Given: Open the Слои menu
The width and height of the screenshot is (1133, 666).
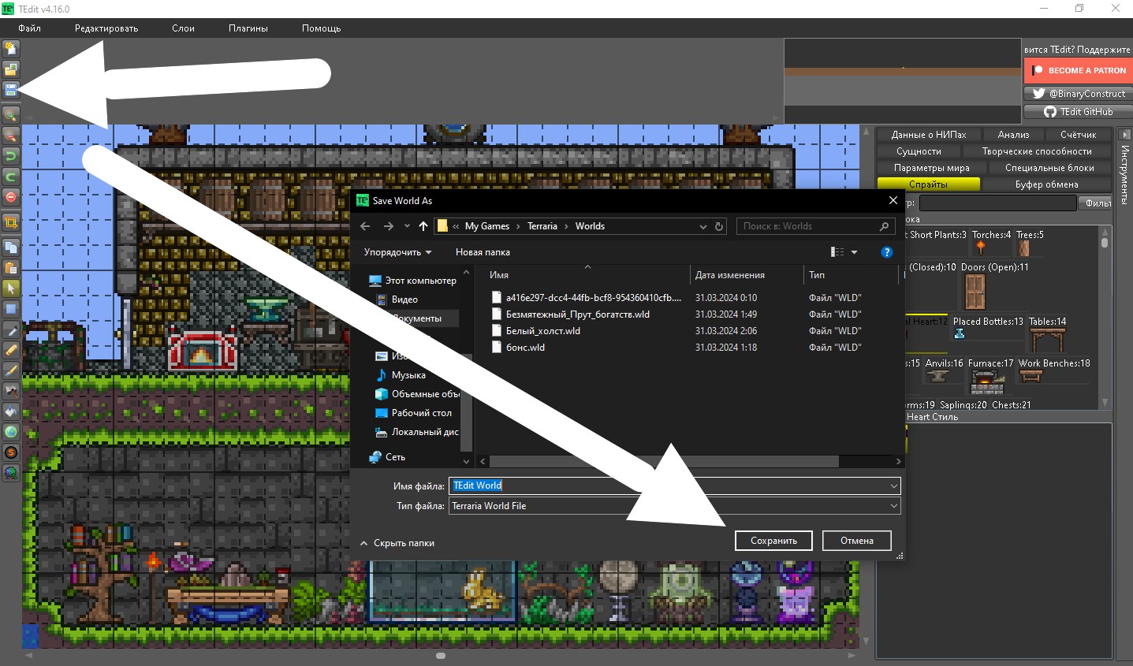Looking at the screenshot, I should coord(183,28).
